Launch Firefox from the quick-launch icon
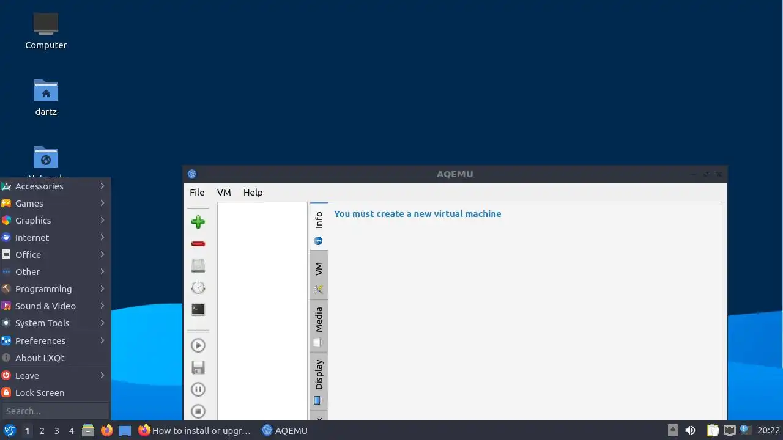783x440 pixels. [x=106, y=430]
